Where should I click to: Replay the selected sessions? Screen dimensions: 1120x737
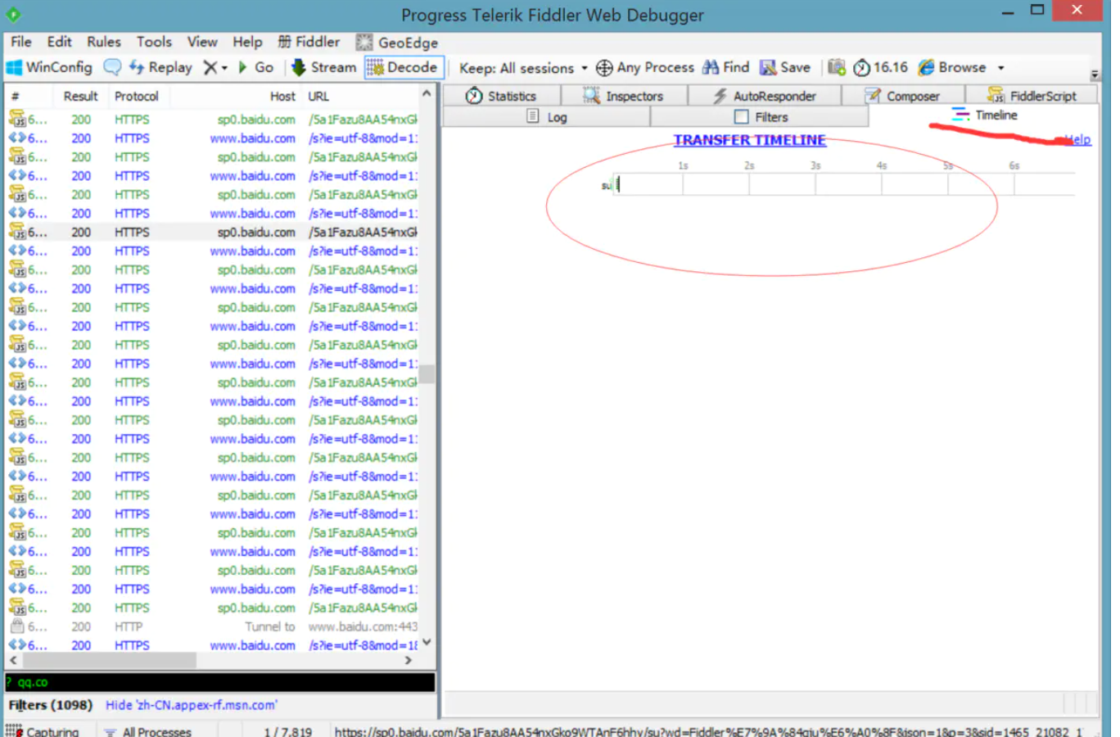tap(160, 68)
